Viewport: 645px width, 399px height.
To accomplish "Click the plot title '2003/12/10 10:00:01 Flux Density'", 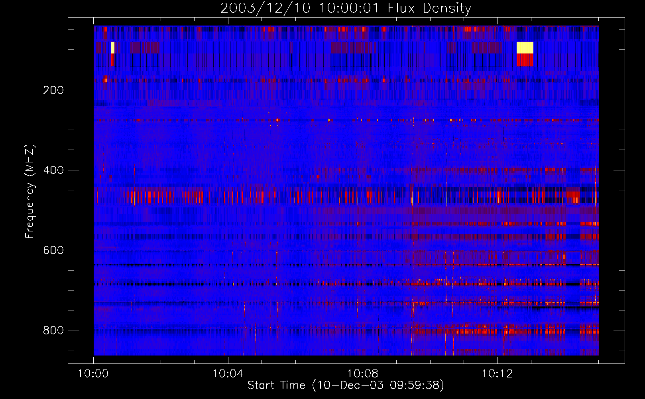I will coord(346,8).
